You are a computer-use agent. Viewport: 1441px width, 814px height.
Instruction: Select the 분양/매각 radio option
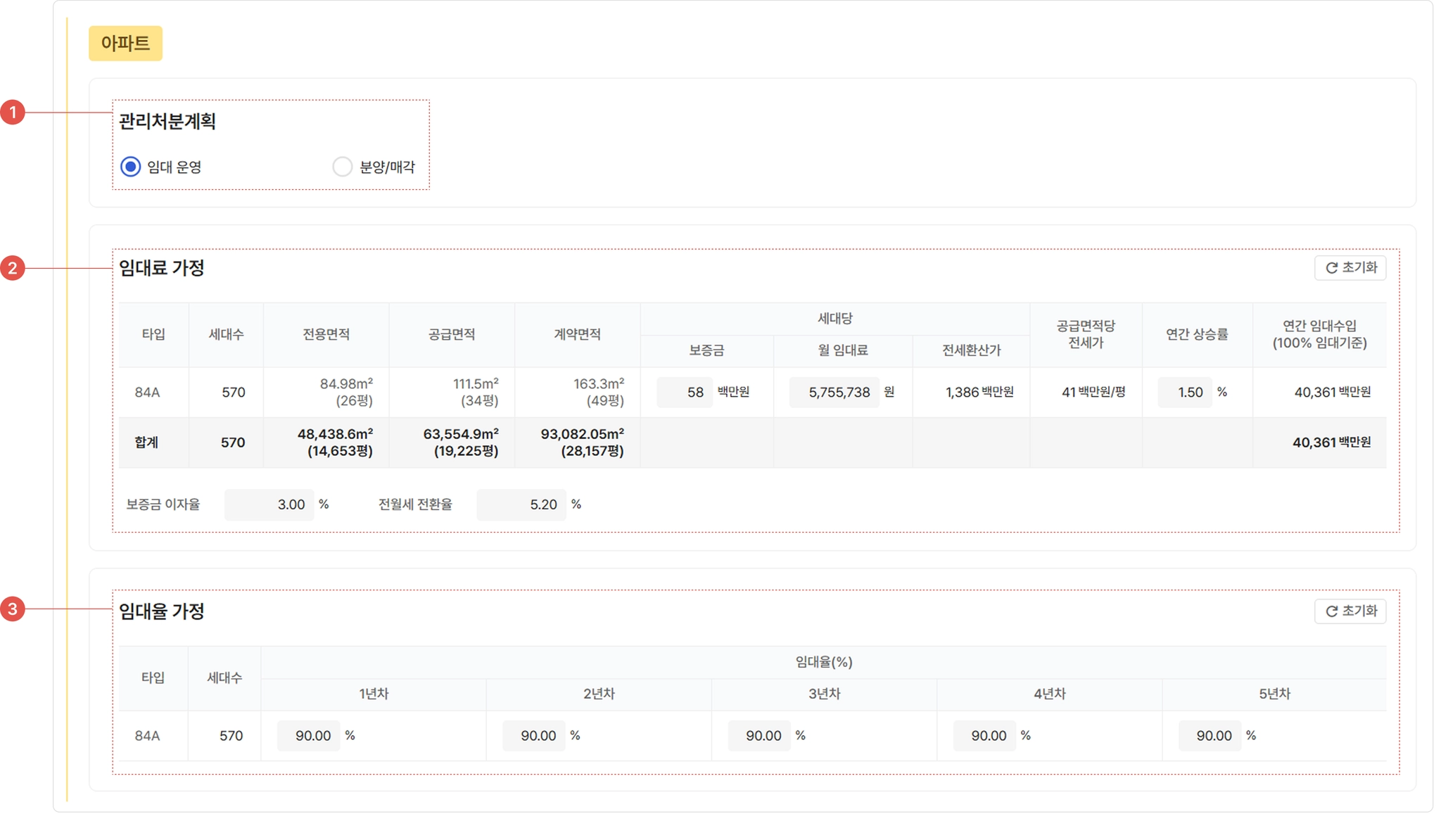[343, 167]
